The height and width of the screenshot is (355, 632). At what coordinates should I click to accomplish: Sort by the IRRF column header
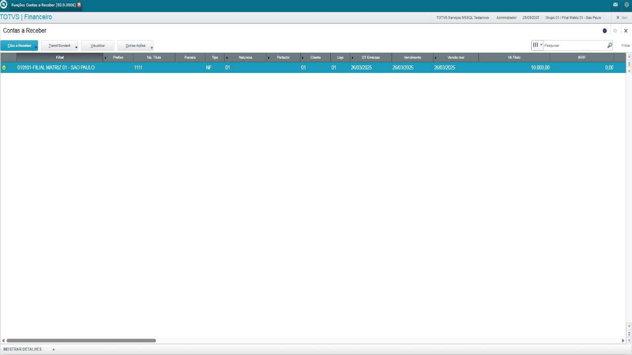[582, 57]
